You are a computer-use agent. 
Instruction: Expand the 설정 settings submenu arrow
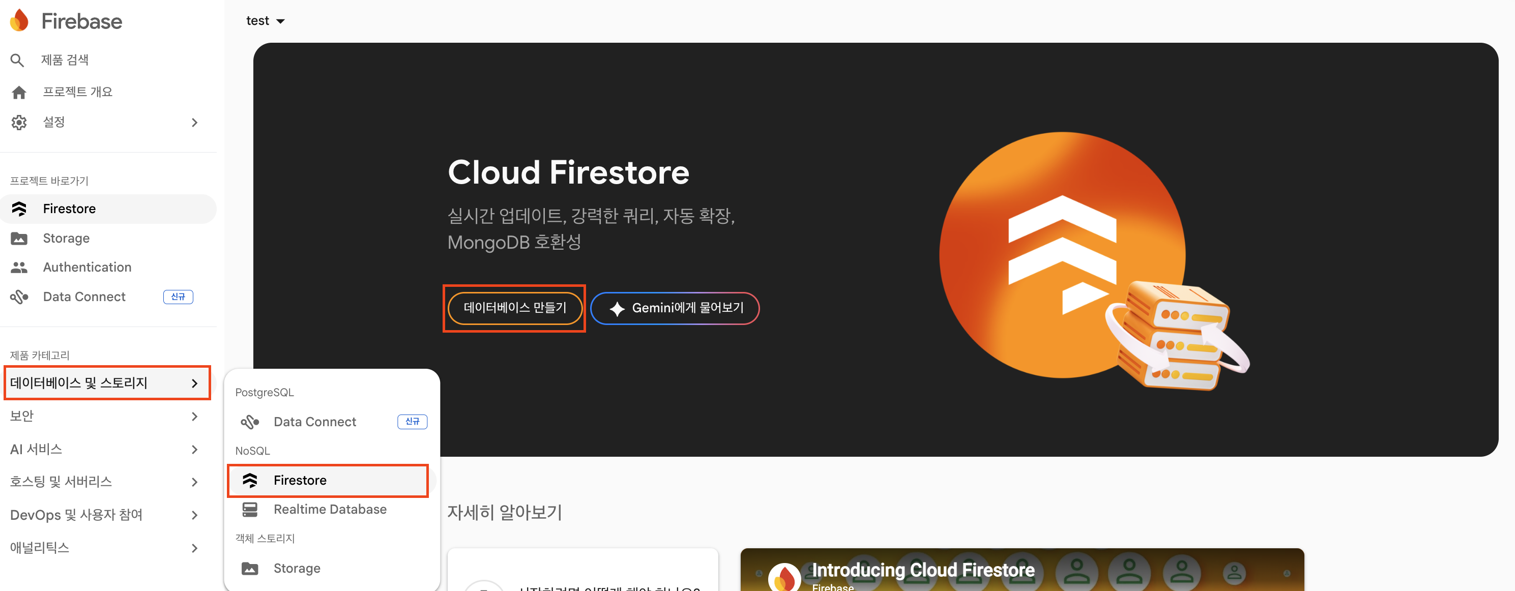[195, 122]
